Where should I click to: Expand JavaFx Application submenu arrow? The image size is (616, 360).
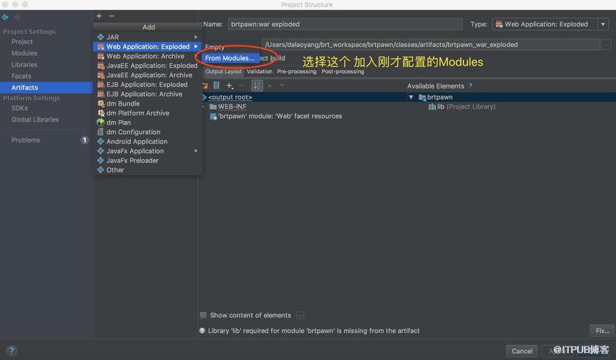pyautogui.click(x=196, y=151)
